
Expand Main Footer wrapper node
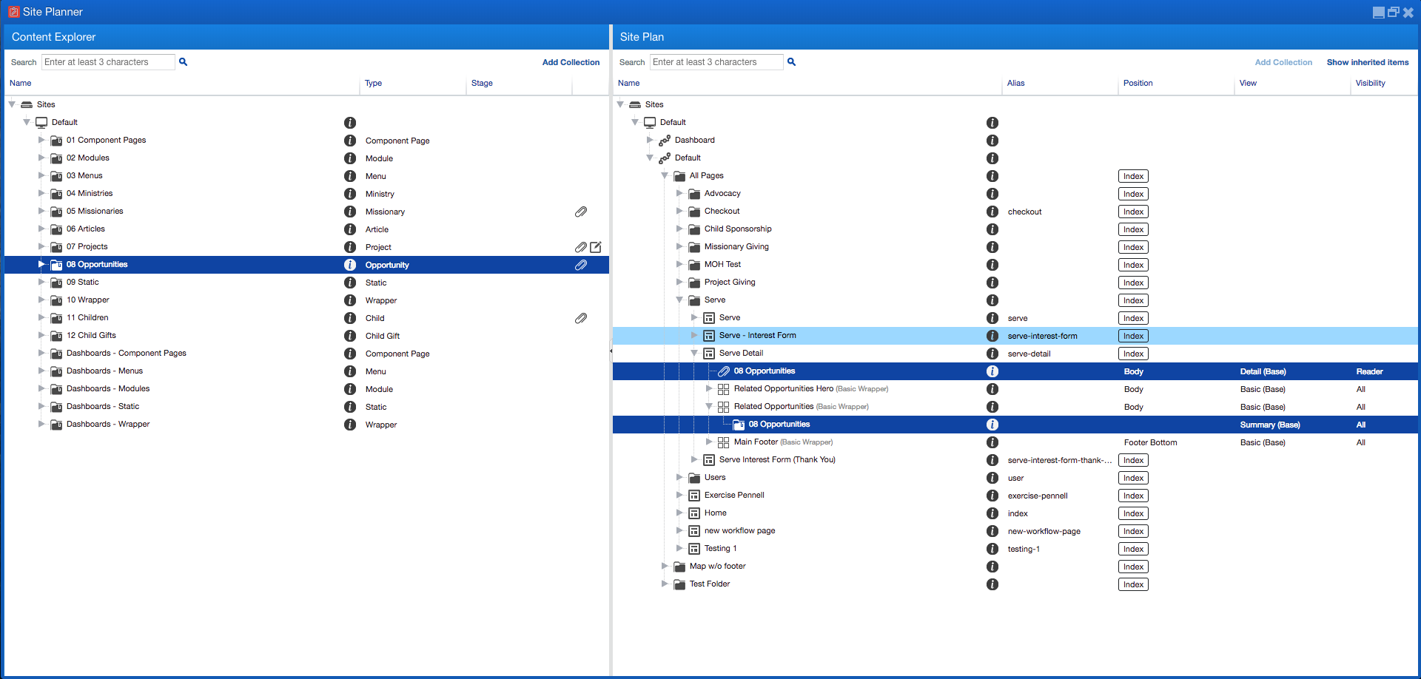coord(709,442)
